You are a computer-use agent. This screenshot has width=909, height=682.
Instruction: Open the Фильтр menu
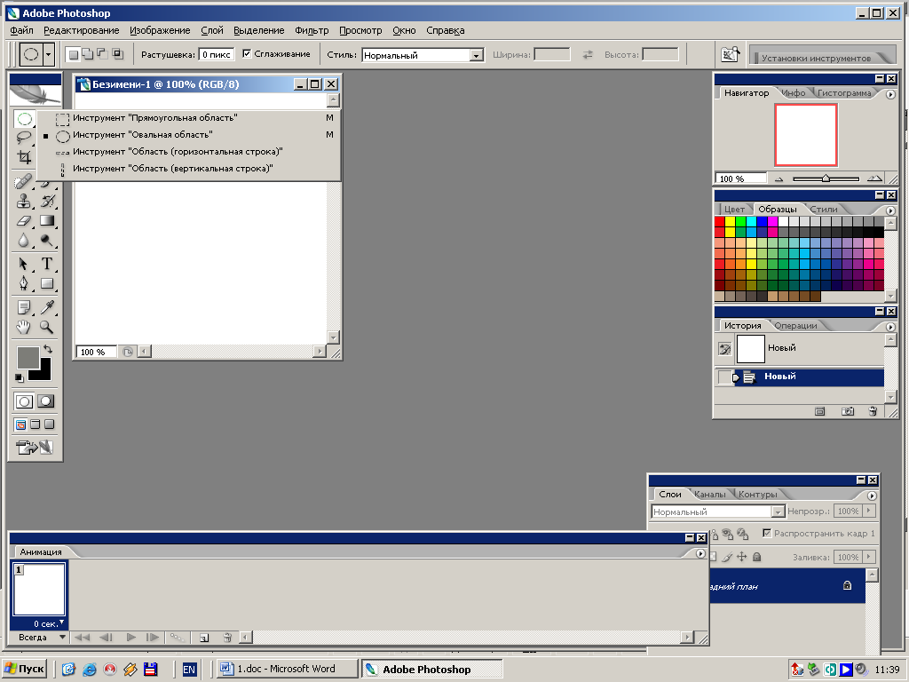pyautogui.click(x=312, y=30)
